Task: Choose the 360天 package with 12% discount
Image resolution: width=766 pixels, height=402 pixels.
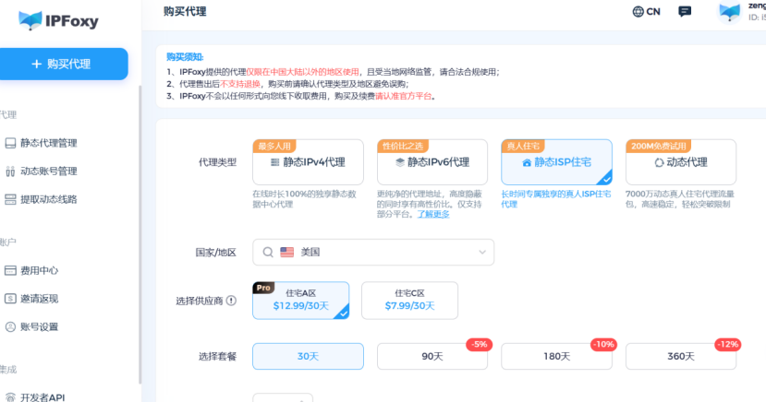Action: point(680,356)
